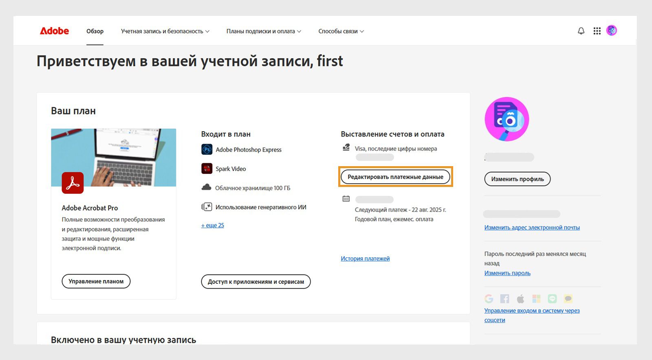Click the Facebook sign-in icon
Image resolution: width=652 pixels, height=360 pixels.
pos(504,299)
